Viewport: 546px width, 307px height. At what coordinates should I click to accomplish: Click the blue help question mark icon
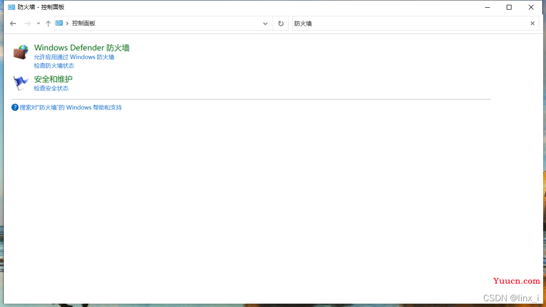(x=15, y=108)
